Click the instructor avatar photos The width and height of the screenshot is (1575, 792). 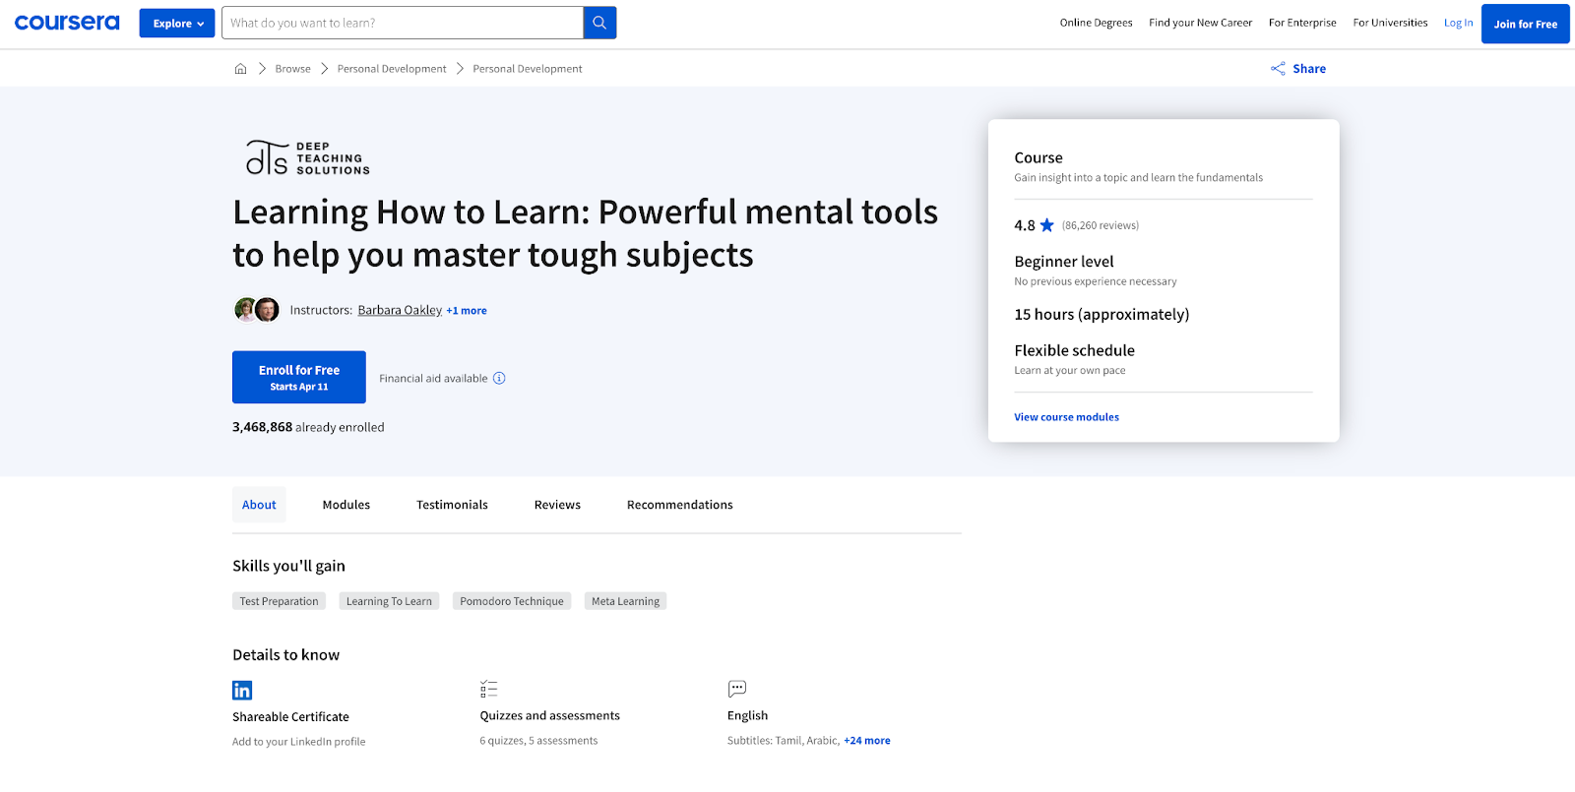tap(257, 310)
